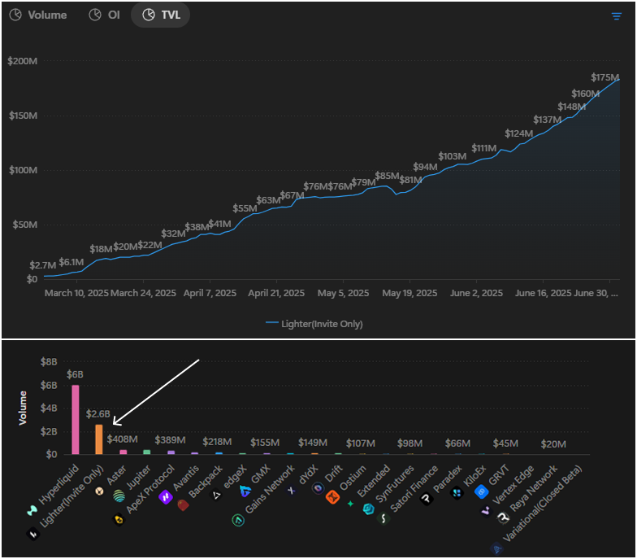Click the $218M volume label
This screenshot has height=559, width=637.
[218, 442]
